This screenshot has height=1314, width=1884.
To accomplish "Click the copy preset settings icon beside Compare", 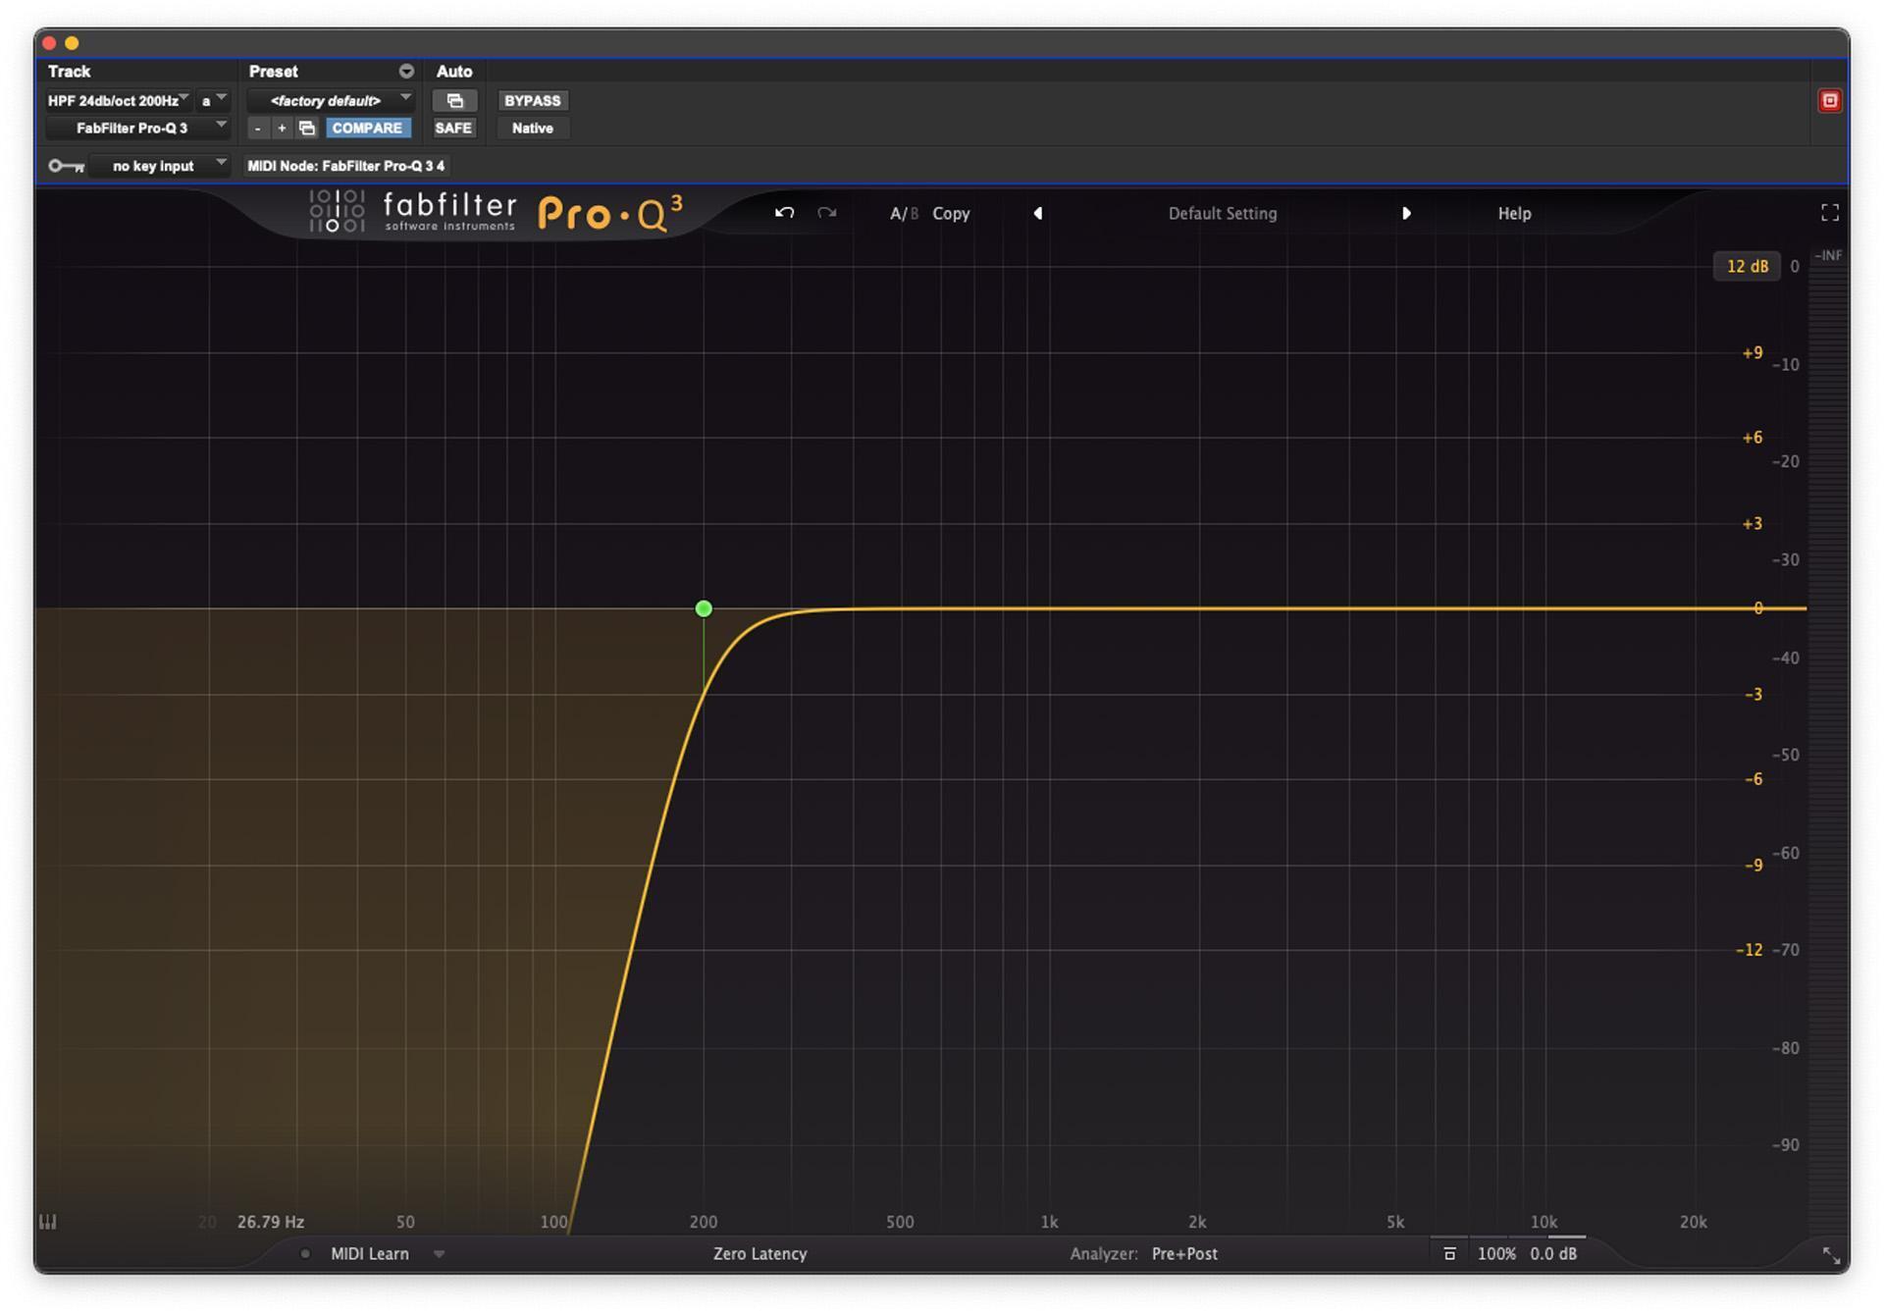I will [306, 128].
